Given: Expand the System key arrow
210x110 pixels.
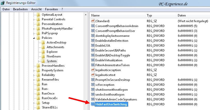Looking at the screenshot, I should click(x=39, y=61).
